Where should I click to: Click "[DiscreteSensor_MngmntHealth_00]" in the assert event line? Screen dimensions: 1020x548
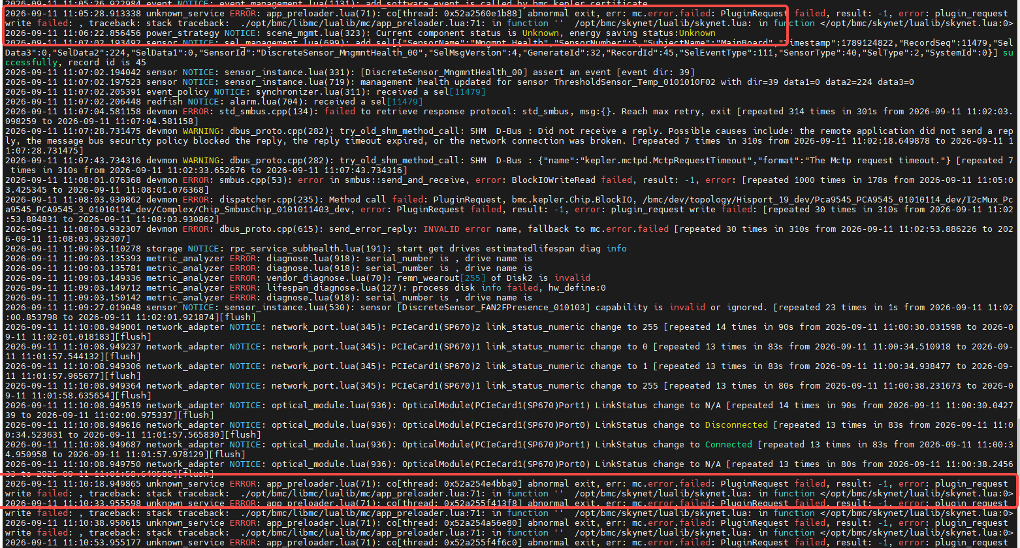pyautogui.click(x=443, y=73)
